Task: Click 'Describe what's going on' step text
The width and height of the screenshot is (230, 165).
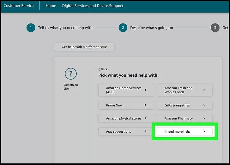Action: pyautogui.click(x=152, y=28)
